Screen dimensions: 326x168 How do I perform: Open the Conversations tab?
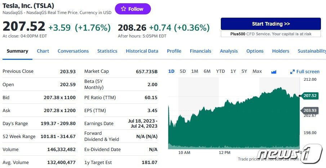coord(73,51)
